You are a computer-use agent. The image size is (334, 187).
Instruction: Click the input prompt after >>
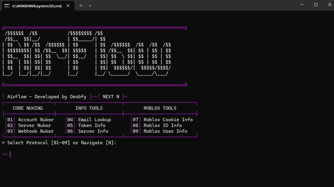point(10,154)
